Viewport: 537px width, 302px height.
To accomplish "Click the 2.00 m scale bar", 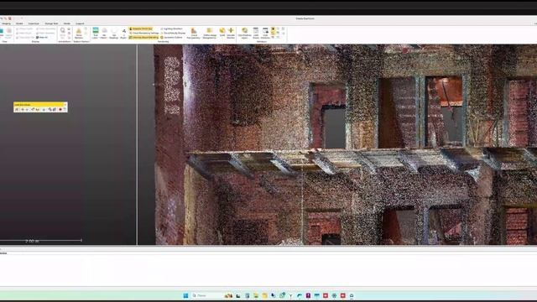I will click(x=41, y=241).
